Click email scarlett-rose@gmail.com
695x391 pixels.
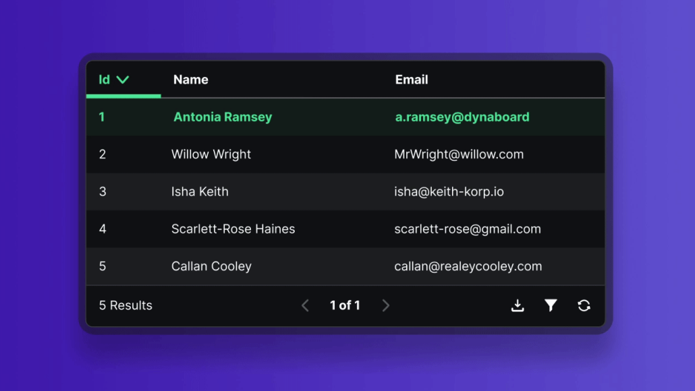tap(468, 229)
